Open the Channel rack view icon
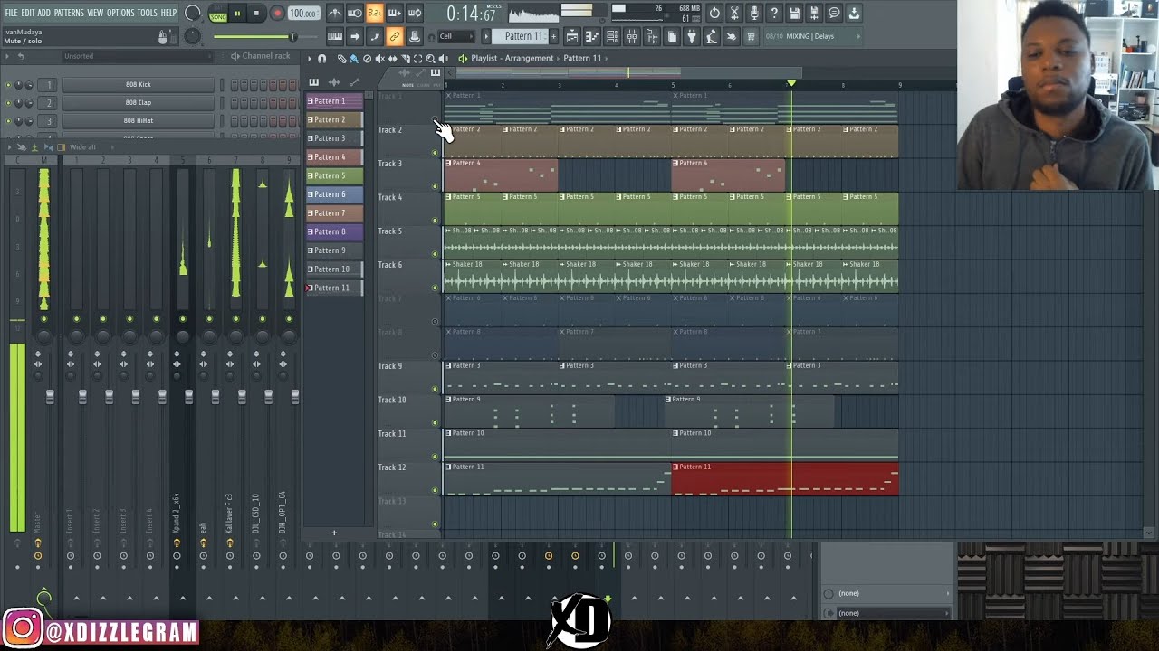 [x=612, y=36]
